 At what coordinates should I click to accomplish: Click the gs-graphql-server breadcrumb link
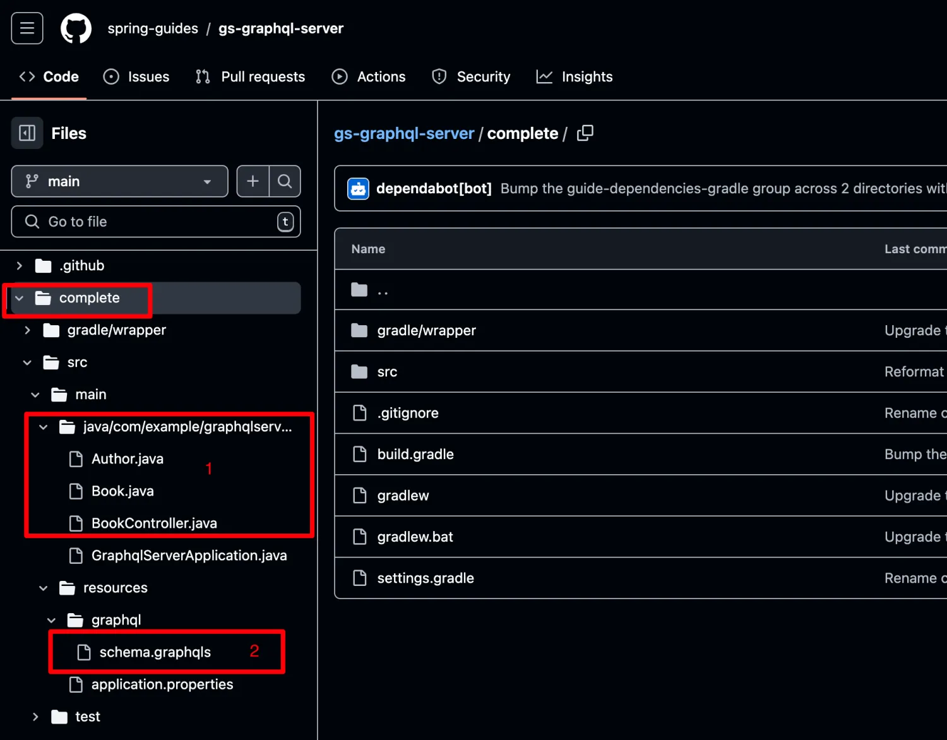[x=404, y=134]
